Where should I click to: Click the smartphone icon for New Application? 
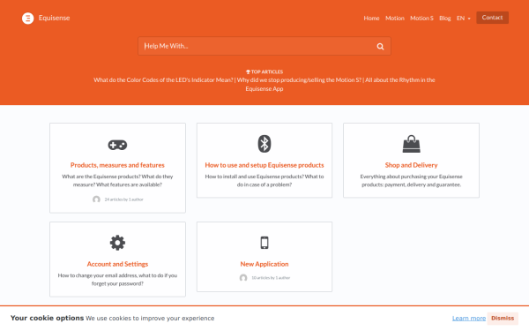[x=264, y=243]
